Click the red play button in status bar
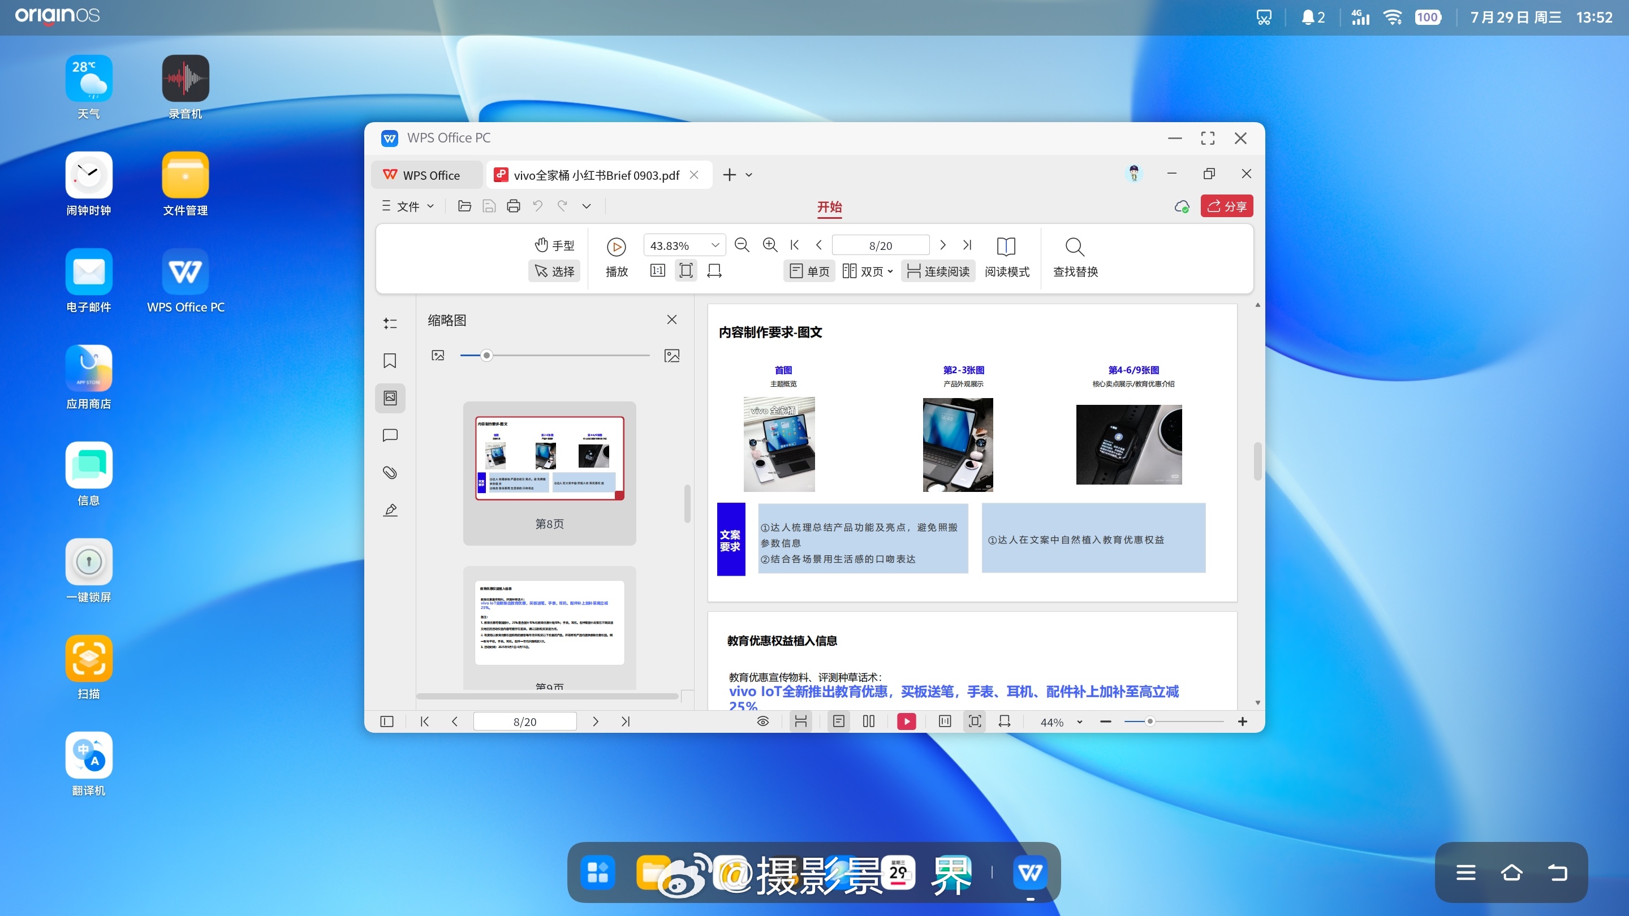Screen dimensions: 1629x916 point(906,721)
